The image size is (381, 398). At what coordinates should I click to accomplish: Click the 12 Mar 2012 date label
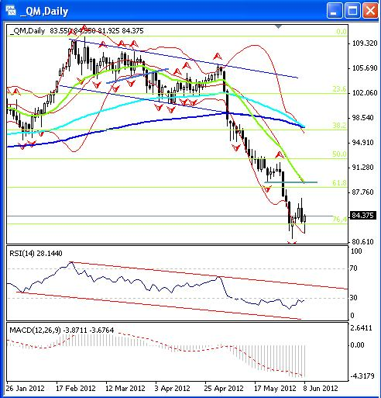pyautogui.click(x=125, y=389)
